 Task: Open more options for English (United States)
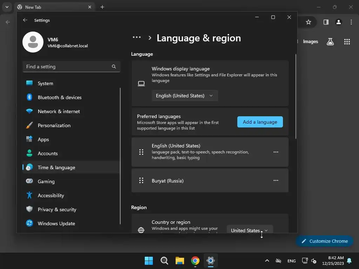276,152
